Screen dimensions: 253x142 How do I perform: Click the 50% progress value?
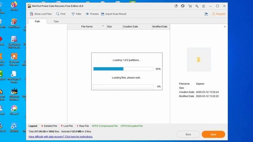(x=158, y=69)
